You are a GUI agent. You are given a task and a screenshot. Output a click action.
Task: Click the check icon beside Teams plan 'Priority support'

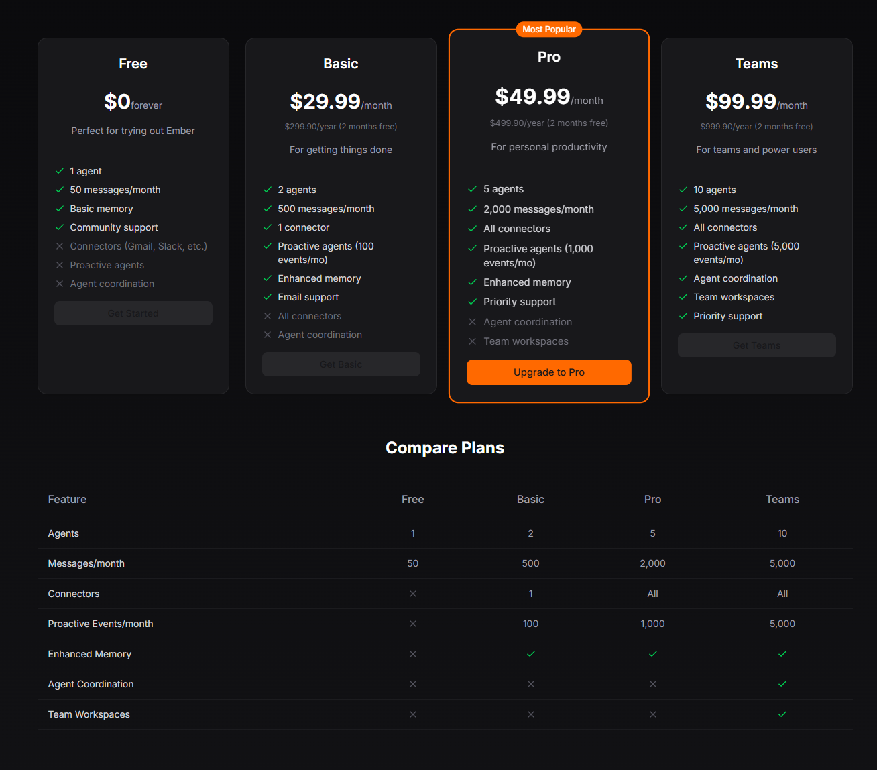[x=683, y=316]
